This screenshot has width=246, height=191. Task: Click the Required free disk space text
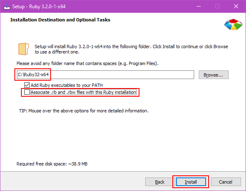pos(52,164)
